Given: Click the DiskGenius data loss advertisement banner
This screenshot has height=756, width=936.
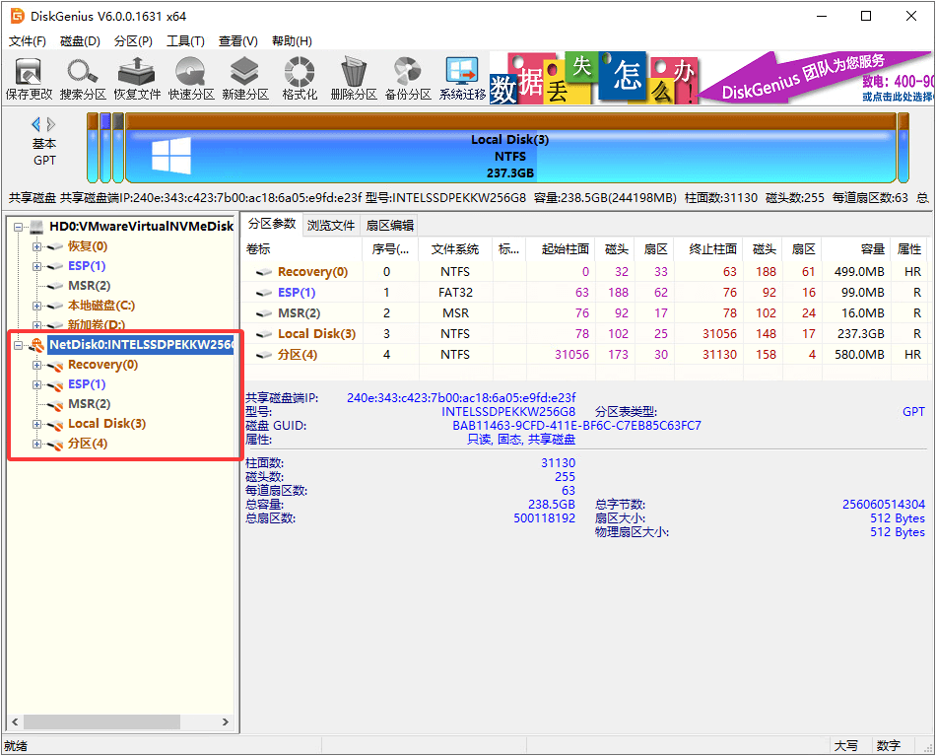Looking at the screenshot, I should pos(711,78).
